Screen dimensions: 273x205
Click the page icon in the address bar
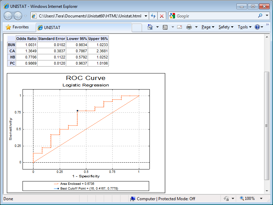(34, 16)
